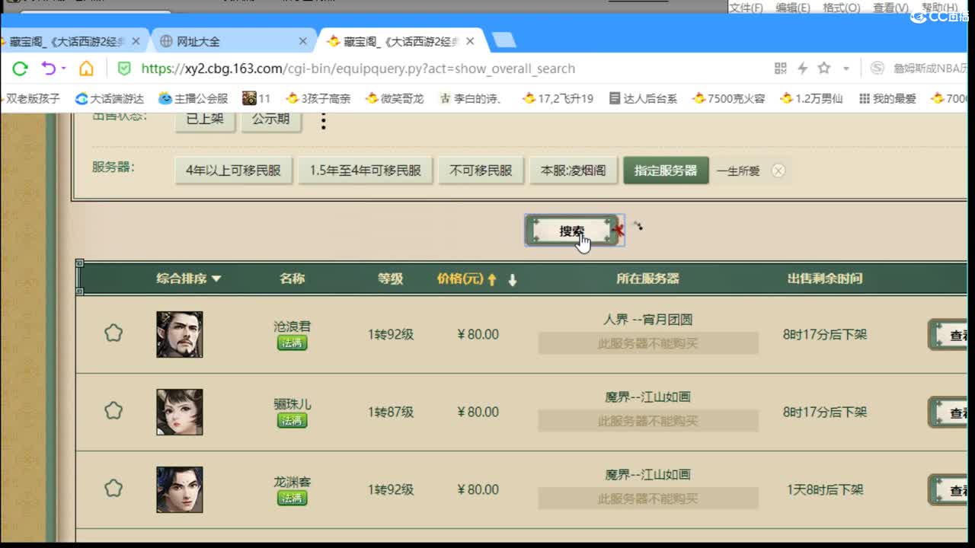Sort price ascending with up arrow
The width and height of the screenshot is (975, 548).
point(492,279)
